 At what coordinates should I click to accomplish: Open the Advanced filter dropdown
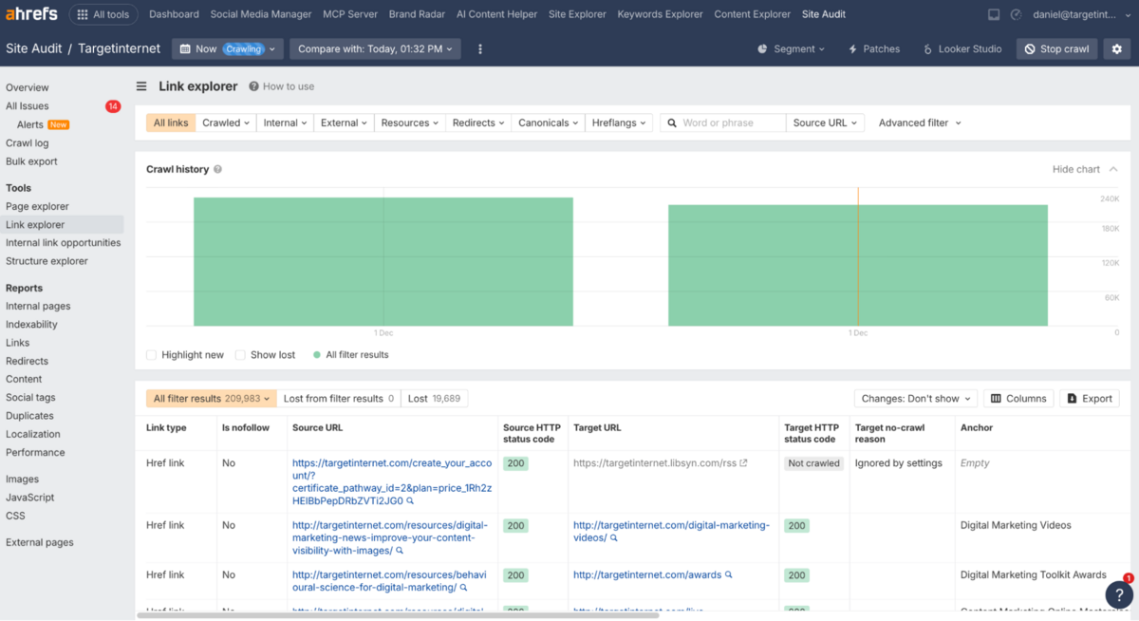point(920,122)
